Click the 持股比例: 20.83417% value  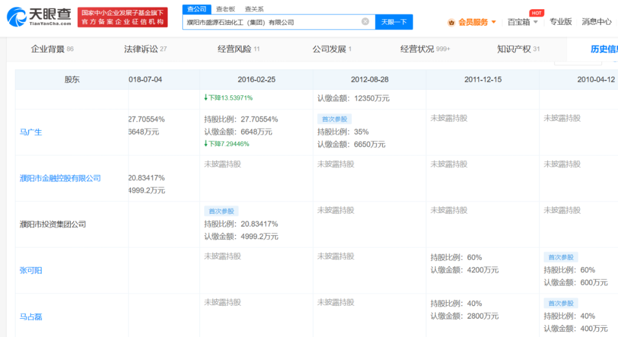pyautogui.click(x=241, y=224)
